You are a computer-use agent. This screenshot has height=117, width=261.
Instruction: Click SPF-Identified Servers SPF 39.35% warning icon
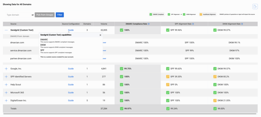pos(168,77)
